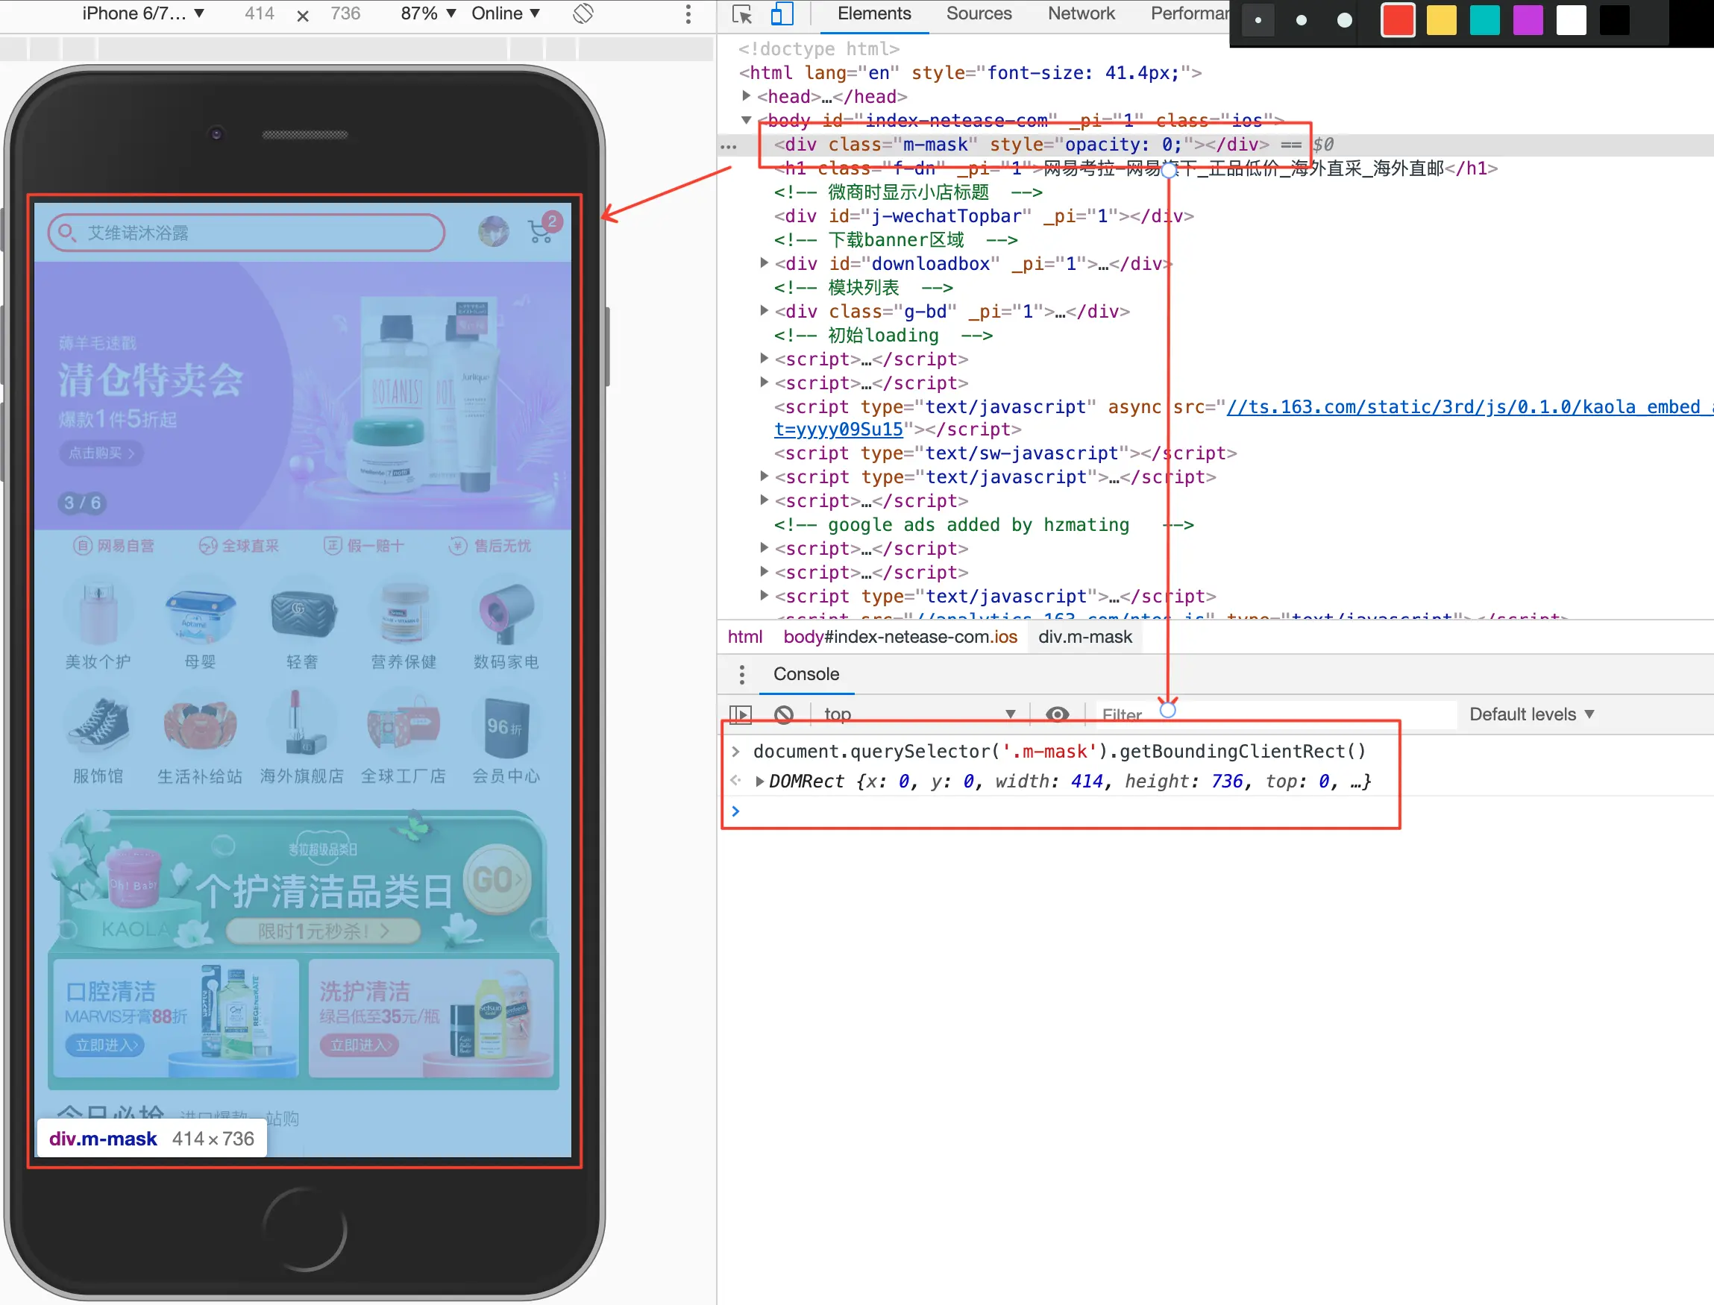
Task: Switch to the Elements tab
Action: point(874,14)
